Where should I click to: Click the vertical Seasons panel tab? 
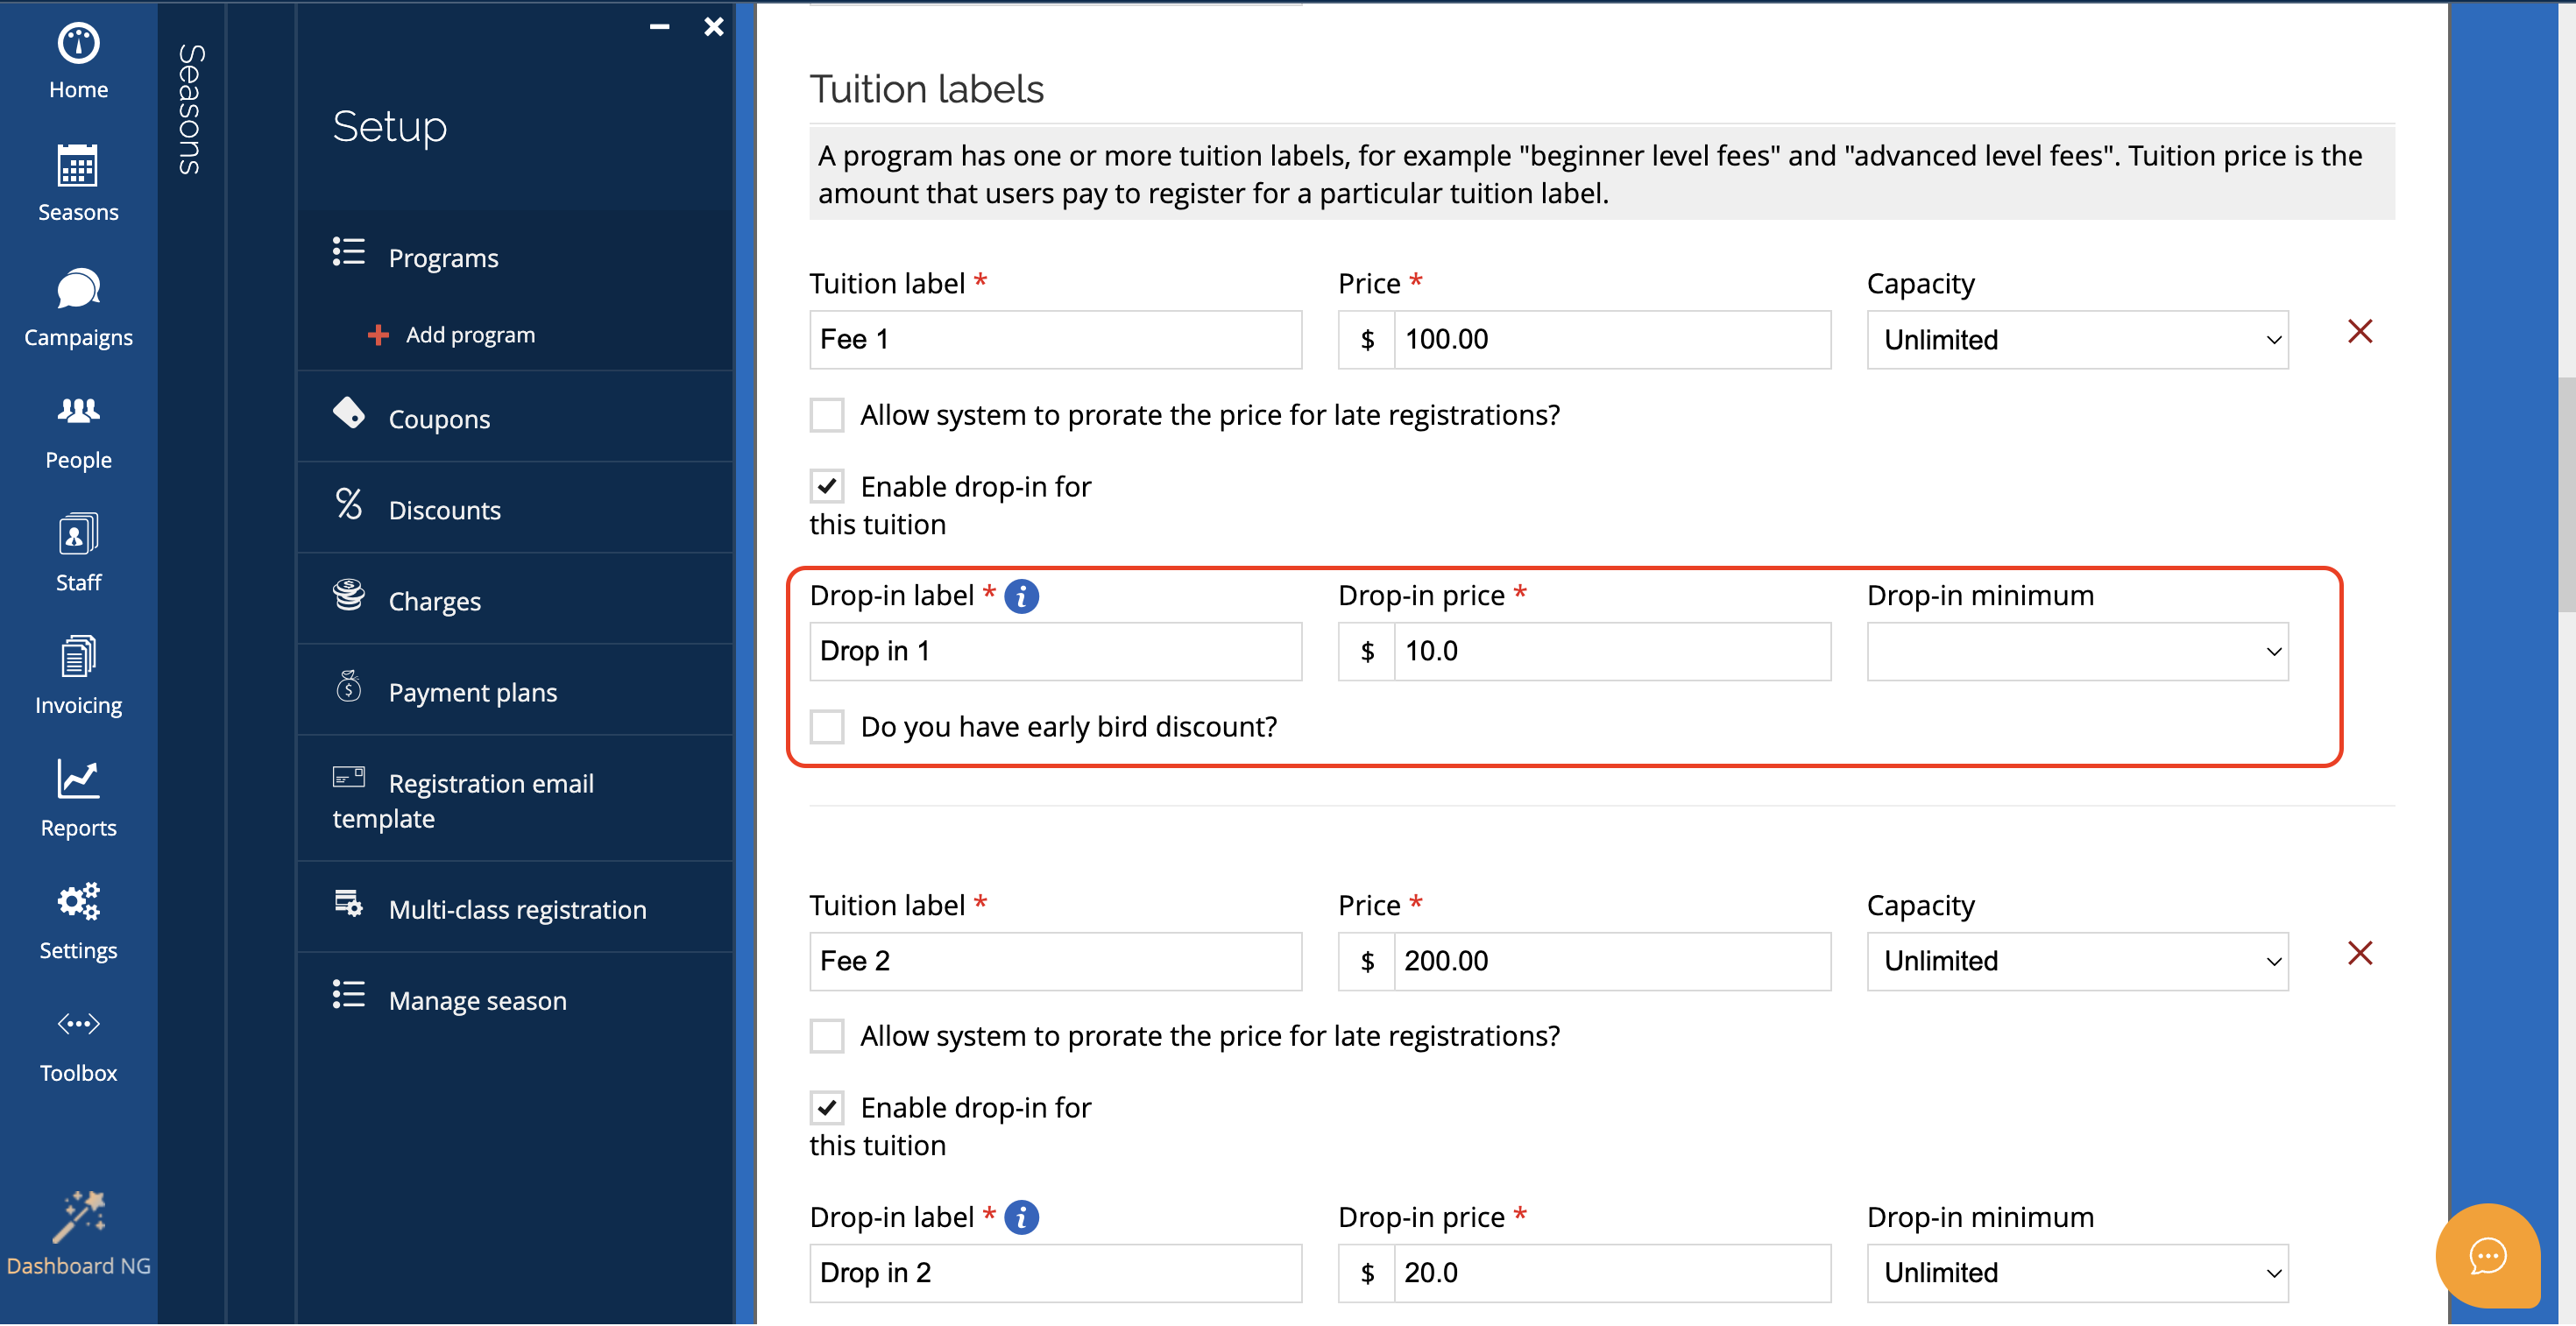190,110
